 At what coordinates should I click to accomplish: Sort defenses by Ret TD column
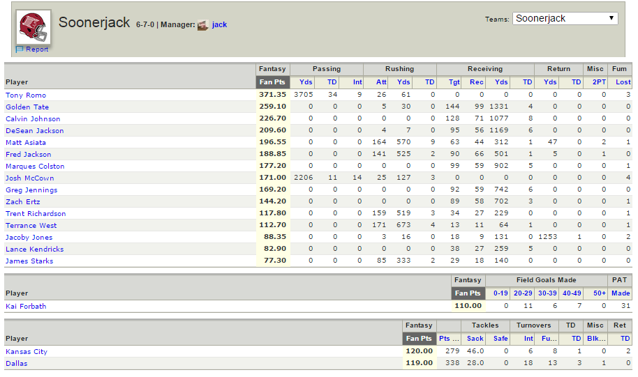click(625, 338)
